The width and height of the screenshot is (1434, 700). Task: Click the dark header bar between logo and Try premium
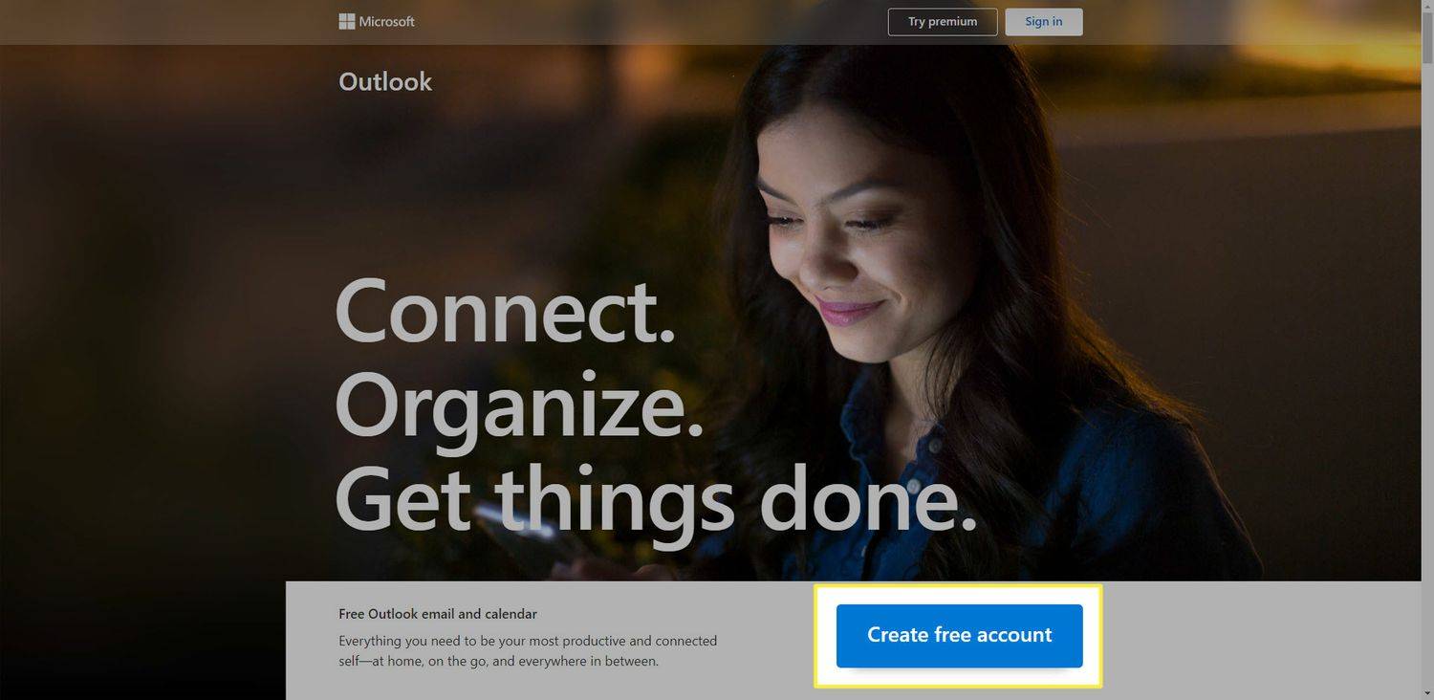pos(650,22)
